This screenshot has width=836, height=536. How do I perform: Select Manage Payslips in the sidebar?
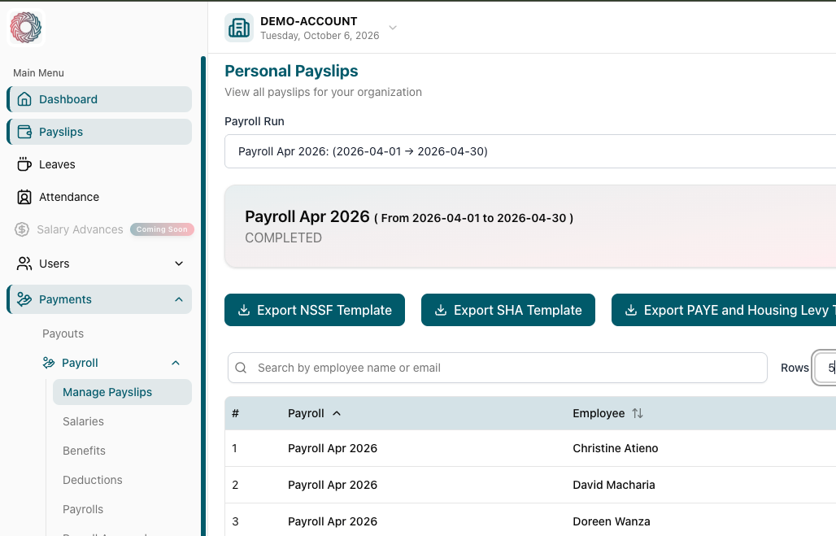(122, 392)
